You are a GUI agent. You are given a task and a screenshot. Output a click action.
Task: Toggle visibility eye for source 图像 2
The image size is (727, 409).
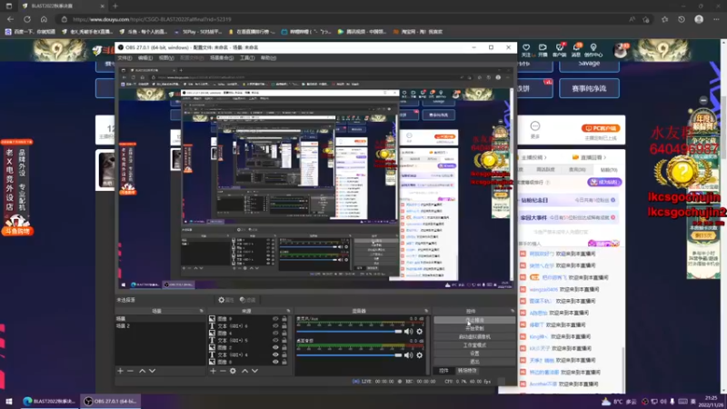[275, 348]
